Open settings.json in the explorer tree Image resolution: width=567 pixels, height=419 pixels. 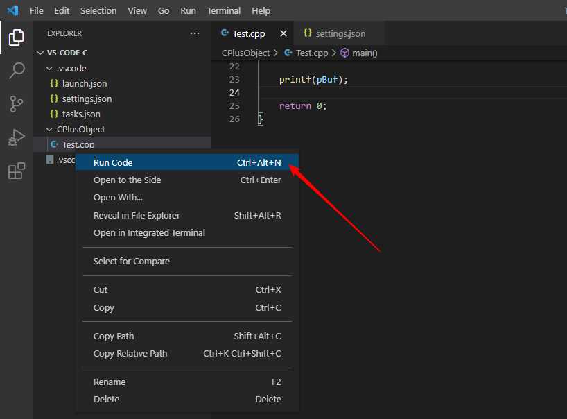pos(122,99)
